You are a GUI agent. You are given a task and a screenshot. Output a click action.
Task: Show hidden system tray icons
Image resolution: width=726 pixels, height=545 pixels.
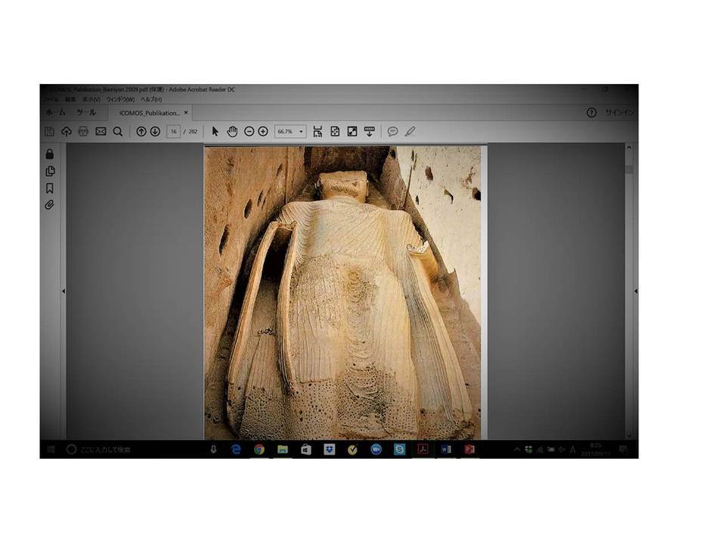(517, 450)
